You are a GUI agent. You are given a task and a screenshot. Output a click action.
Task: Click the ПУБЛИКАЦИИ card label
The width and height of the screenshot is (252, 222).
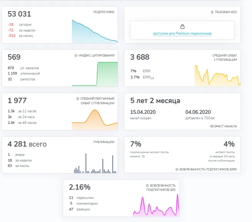(x=104, y=142)
